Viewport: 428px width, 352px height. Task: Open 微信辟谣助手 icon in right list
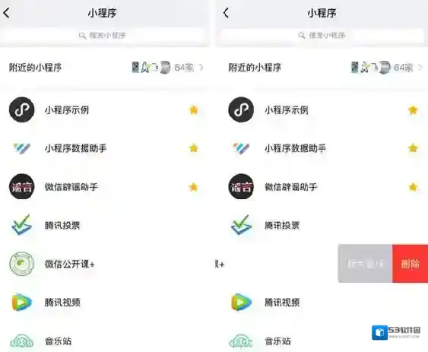coord(241,186)
